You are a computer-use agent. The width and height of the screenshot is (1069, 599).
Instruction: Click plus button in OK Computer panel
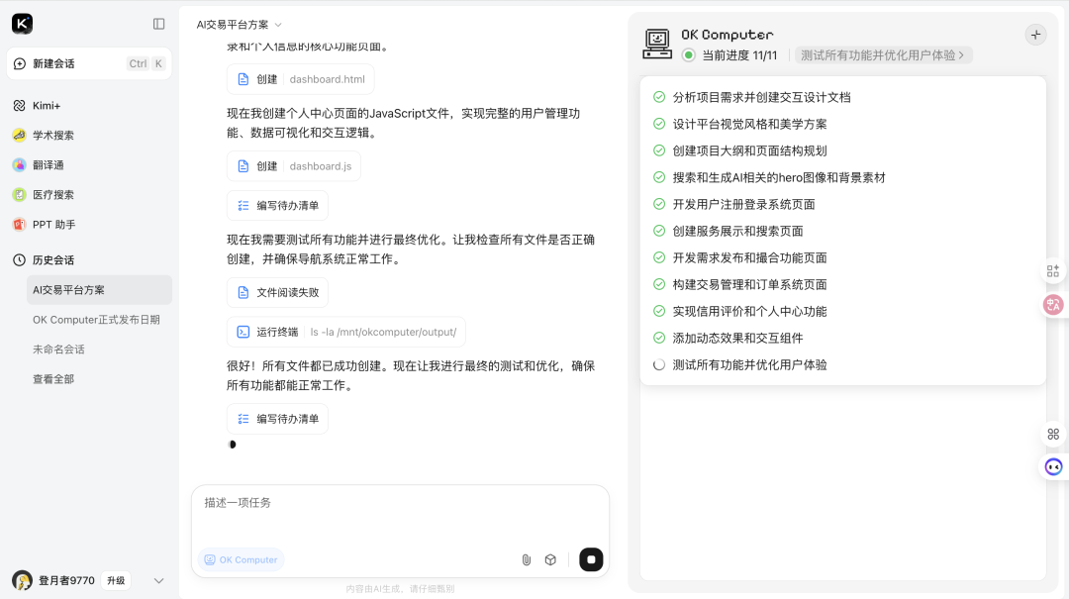1035,35
